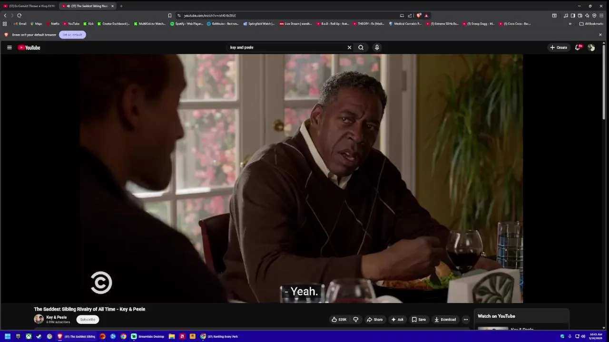Image resolution: width=609 pixels, height=342 pixels.
Task: Expand hidden bookmarks chevron
Action: (x=570, y=24)
